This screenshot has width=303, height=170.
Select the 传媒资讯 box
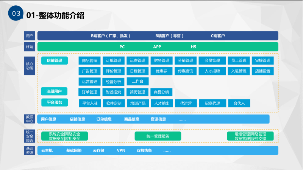[x=186, y=71]
